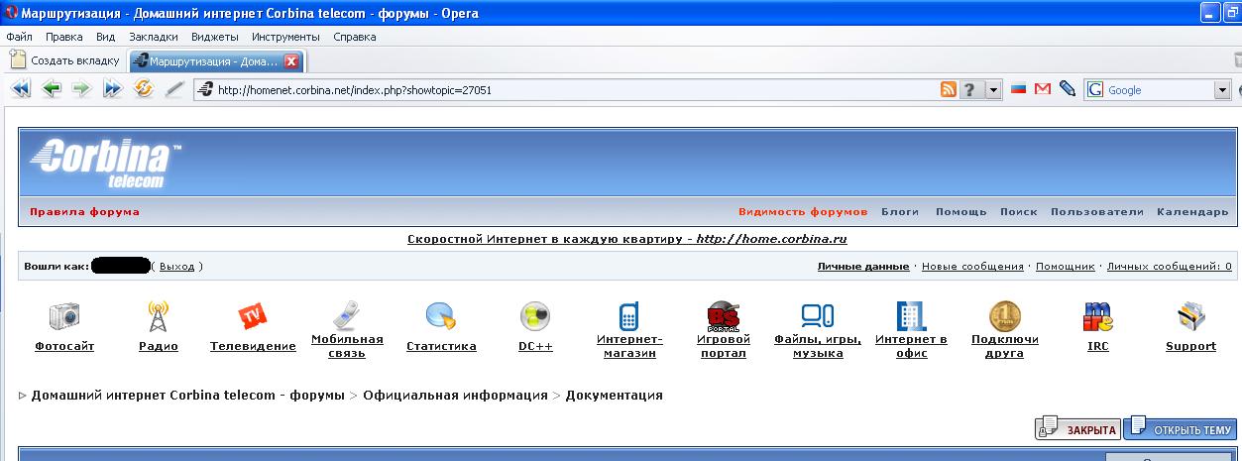Click Официальная информация breadcrumb
Screen dimensions: 1242x461
[x=455, y=395]
